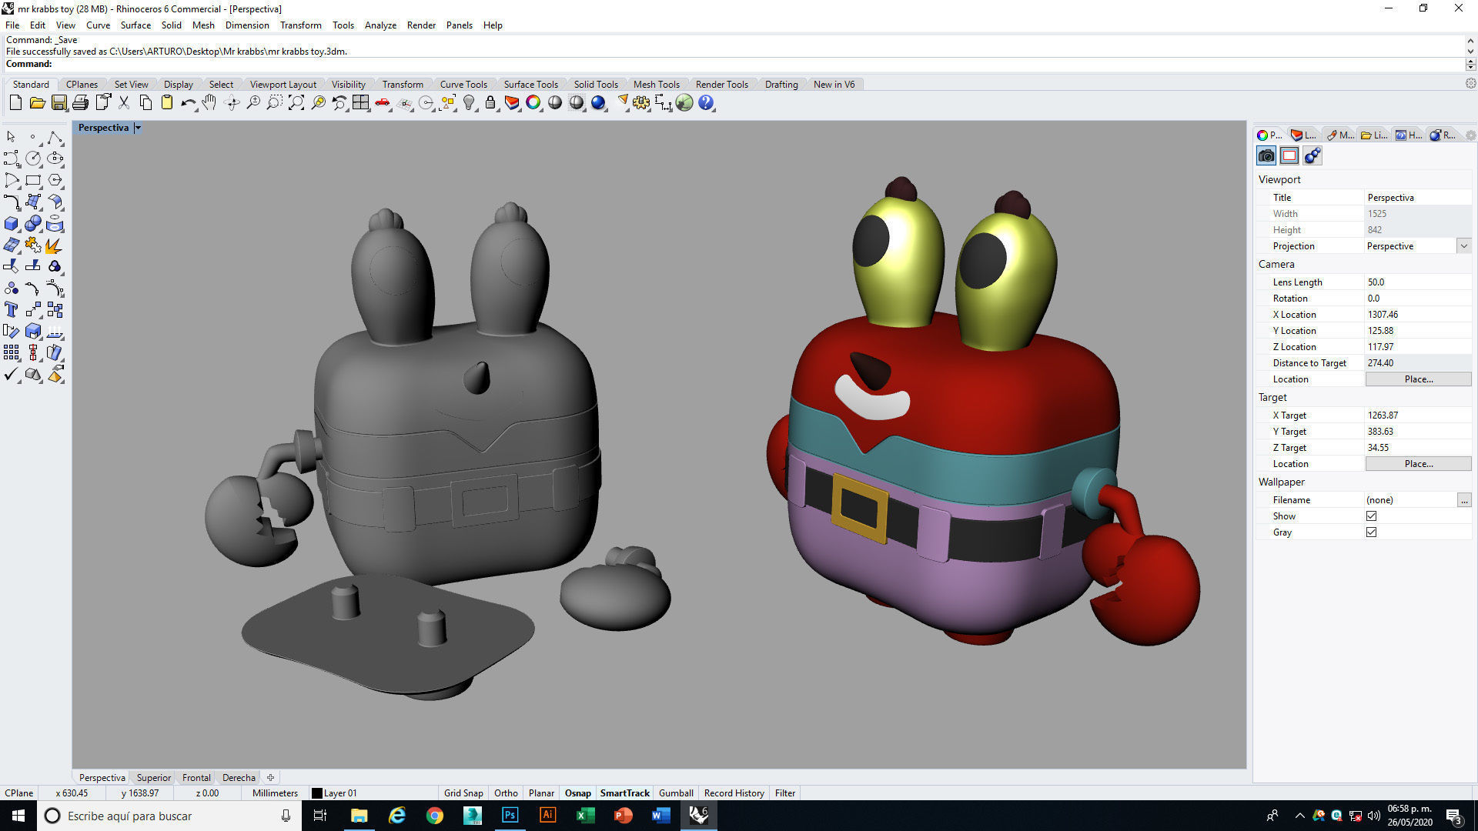
Task: Click the Explode icon in the sidebar
Action: pyautogui.click(x=55, y=245)
